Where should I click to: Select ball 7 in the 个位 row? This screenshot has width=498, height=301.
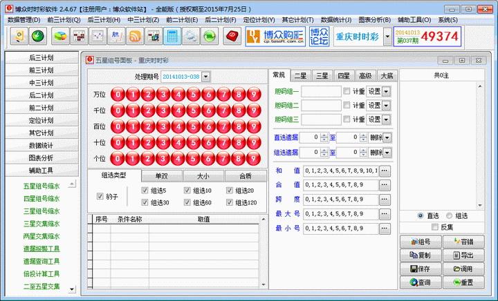[x=223, y=158]
